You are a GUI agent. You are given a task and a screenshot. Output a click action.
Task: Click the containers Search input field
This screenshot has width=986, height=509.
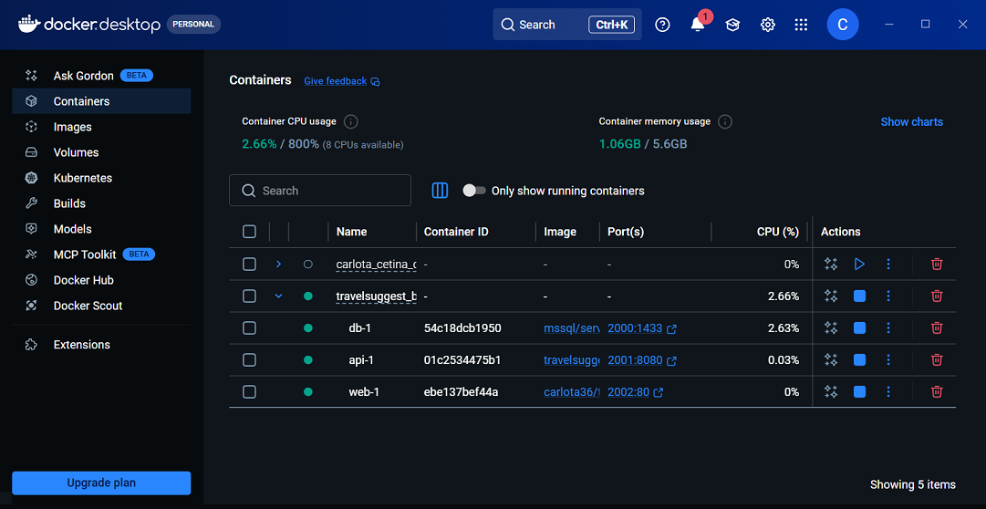[x=320, y=190]
